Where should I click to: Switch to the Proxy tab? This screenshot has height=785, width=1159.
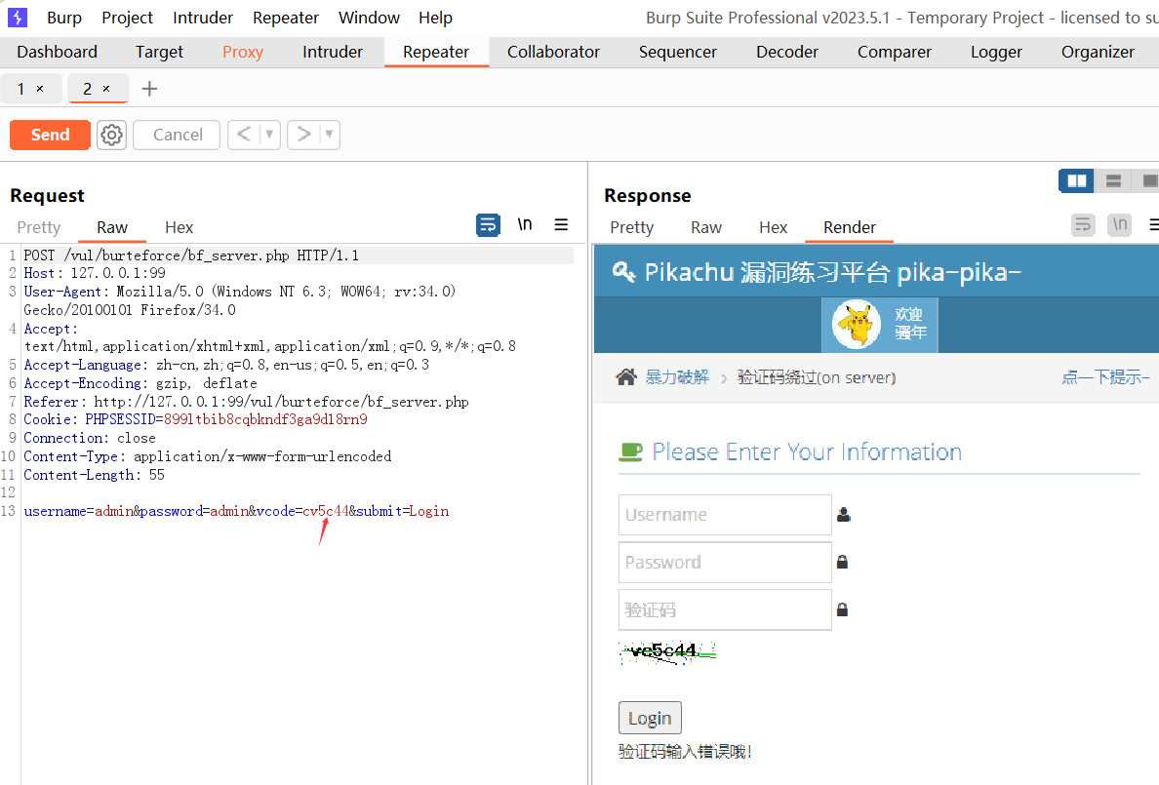tap(243, 52)
